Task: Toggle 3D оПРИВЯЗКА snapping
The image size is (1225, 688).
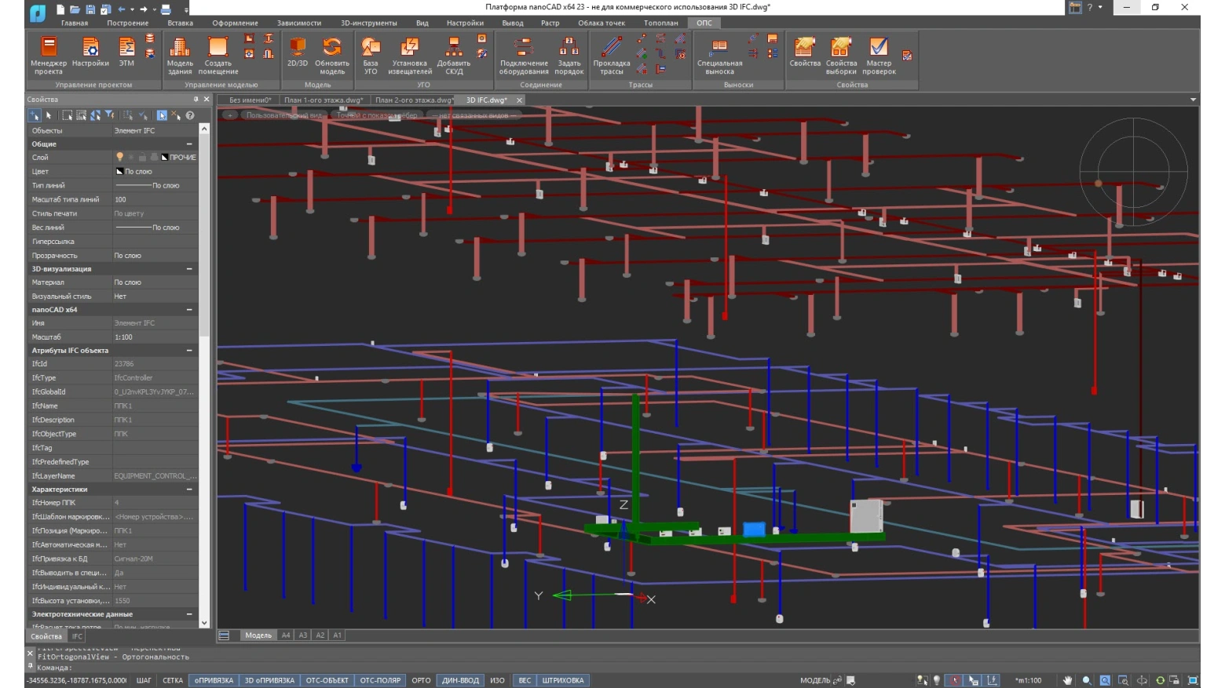Action: [269, 680]
